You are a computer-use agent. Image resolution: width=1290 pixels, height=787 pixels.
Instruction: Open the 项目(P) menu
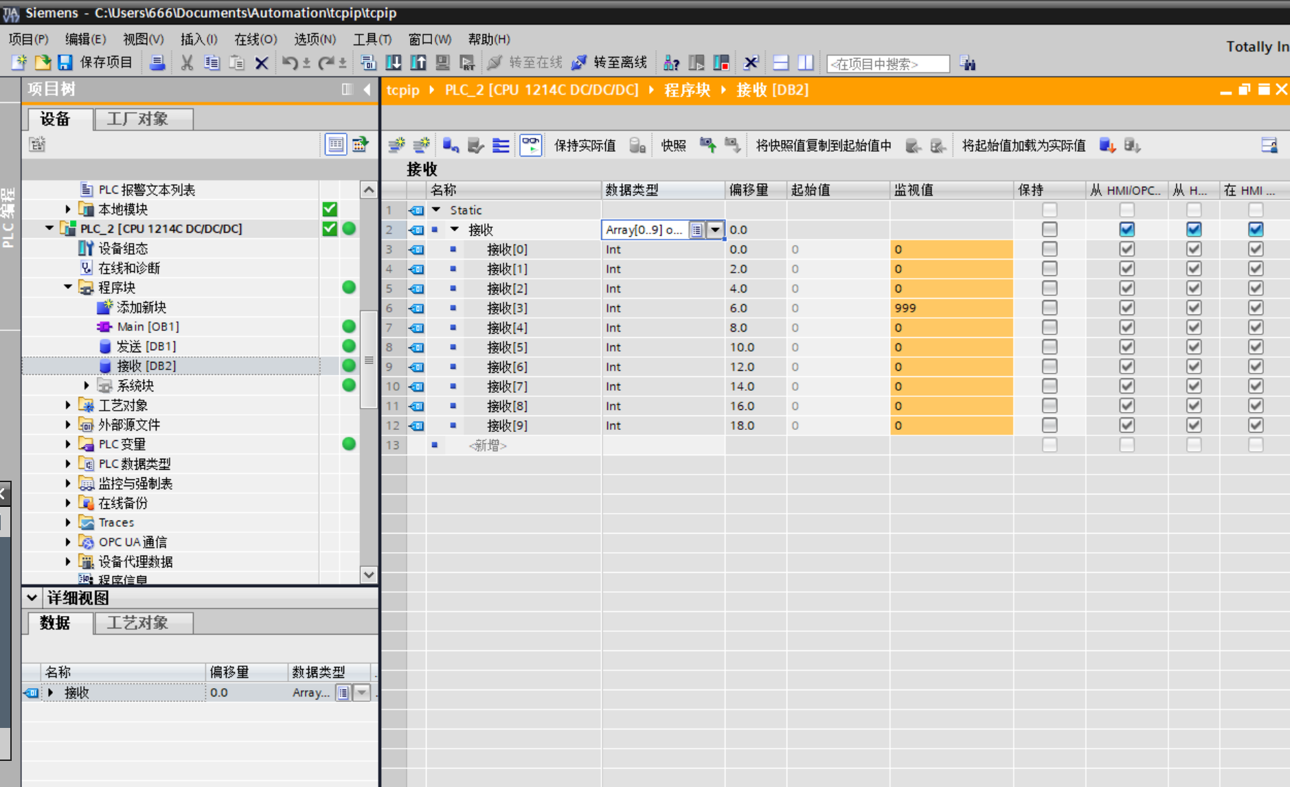[28, 39]
